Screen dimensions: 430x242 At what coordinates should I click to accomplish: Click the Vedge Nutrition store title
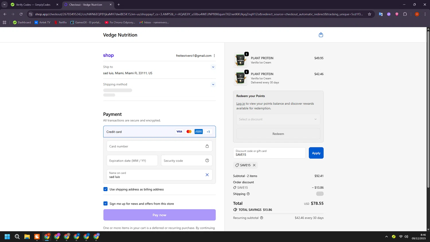click(120, 35)
